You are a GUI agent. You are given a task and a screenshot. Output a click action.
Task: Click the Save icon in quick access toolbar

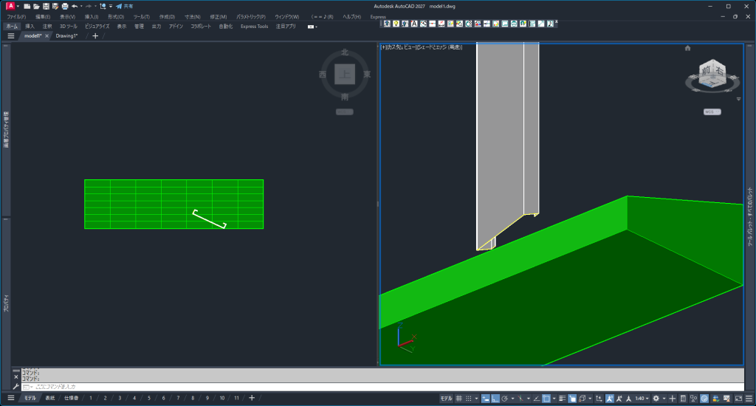click(45, 6)
